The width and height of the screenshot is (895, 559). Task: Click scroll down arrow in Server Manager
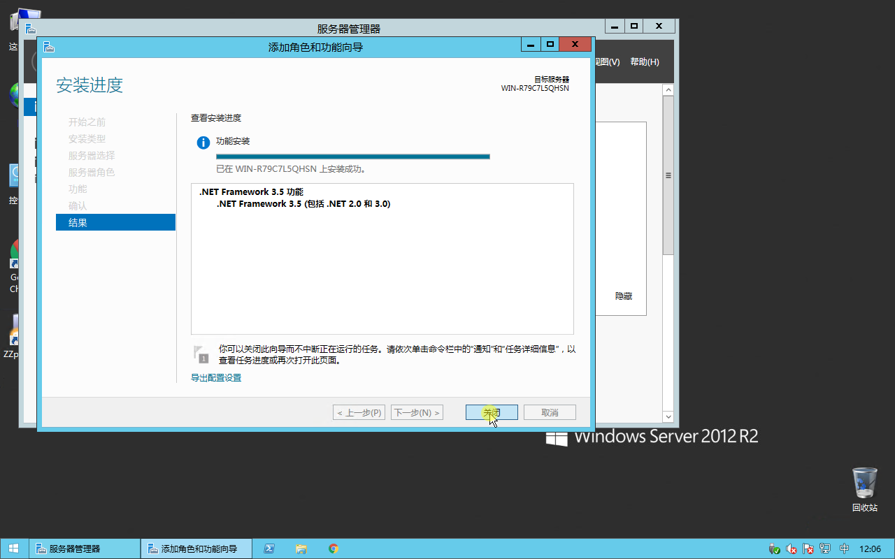click(x=668, y=417)
